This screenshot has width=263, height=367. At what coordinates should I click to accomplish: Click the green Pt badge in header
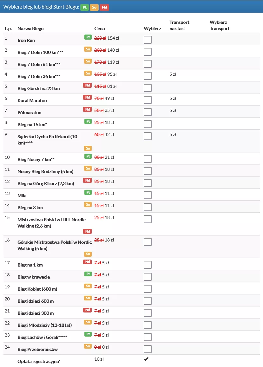[84, 7]
